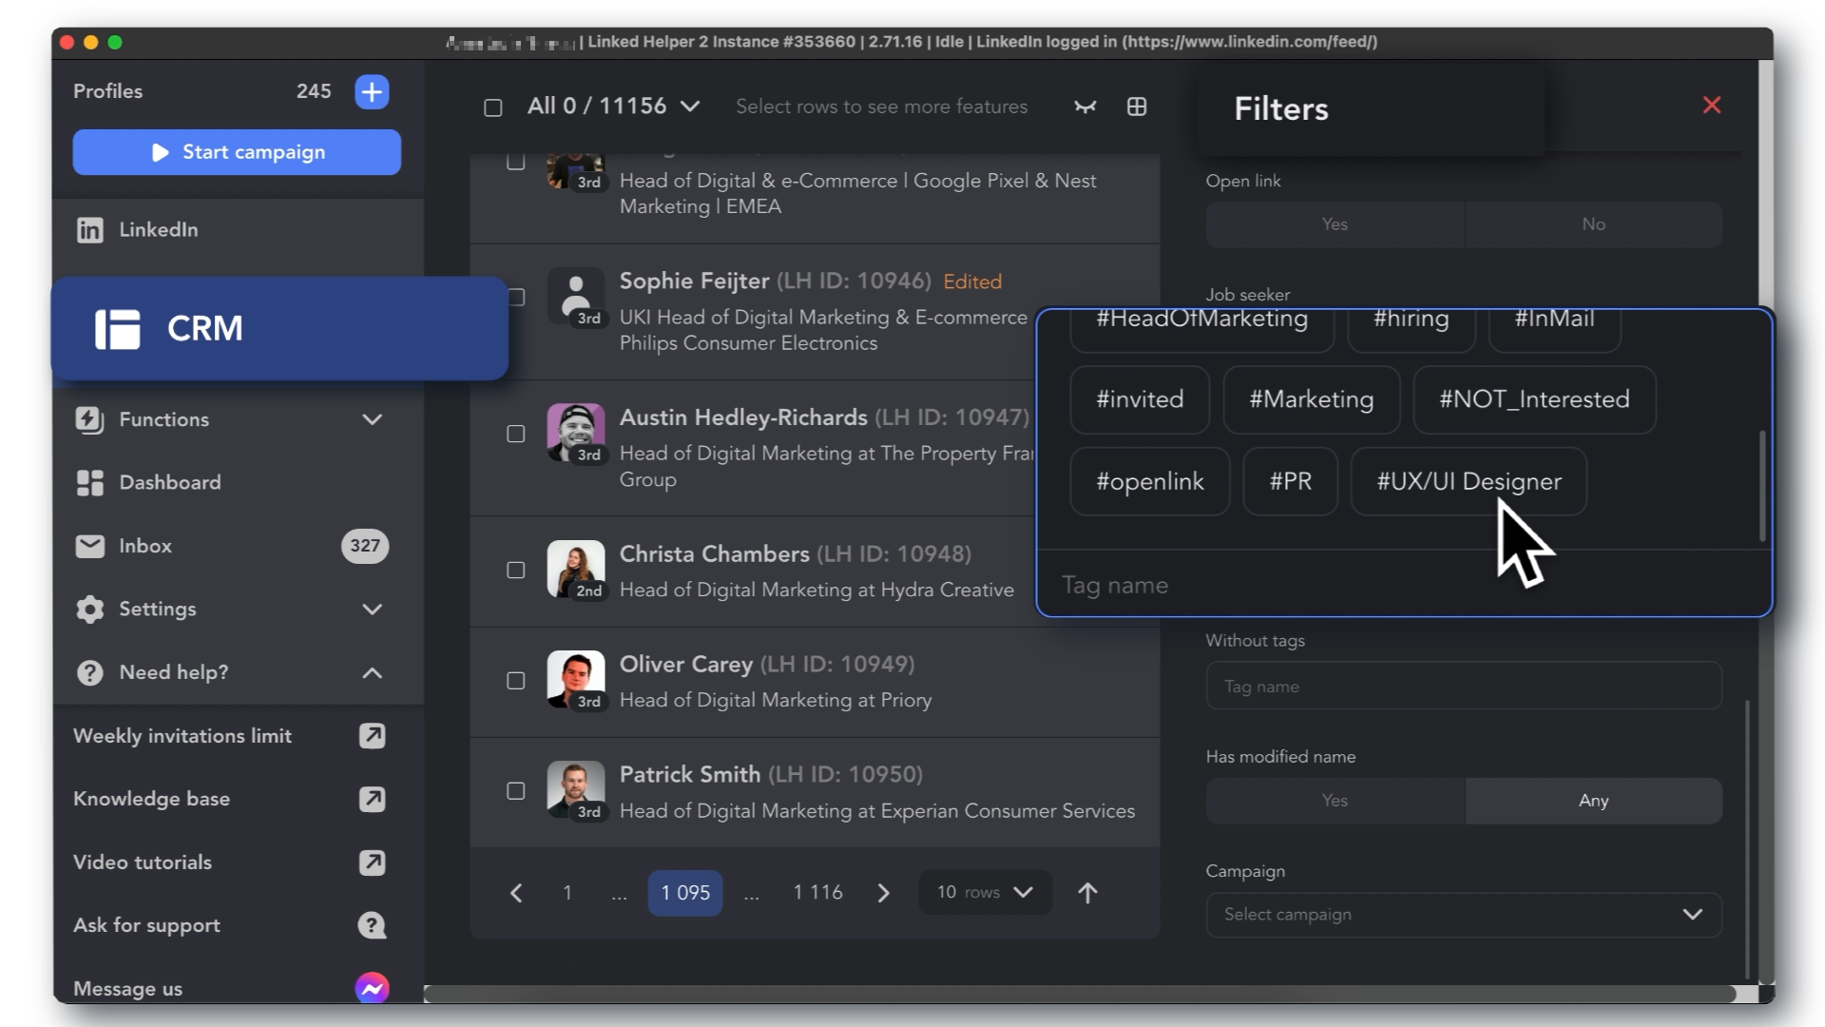The image size is (1825, 1027).
Task: Click the horizontal scrollbar at bottom
Action: pyautogui.click(x=1080, y=995)
